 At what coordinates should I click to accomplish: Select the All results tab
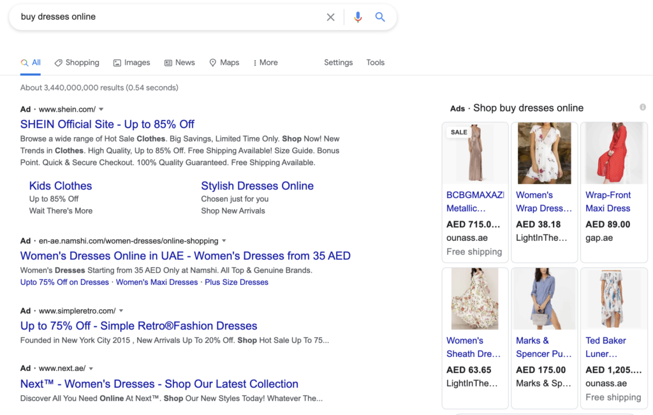tap(31, 63)
